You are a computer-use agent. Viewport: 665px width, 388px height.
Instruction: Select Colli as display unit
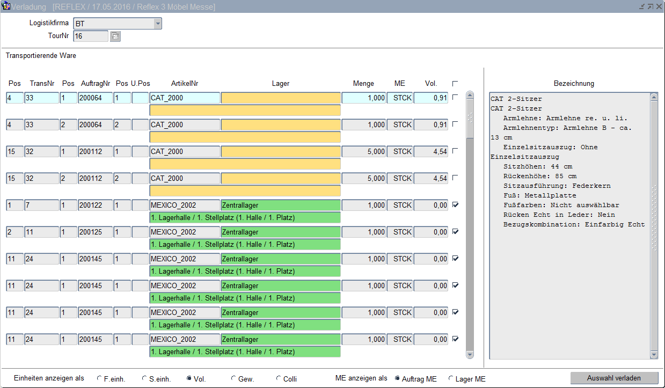point(279,379)
